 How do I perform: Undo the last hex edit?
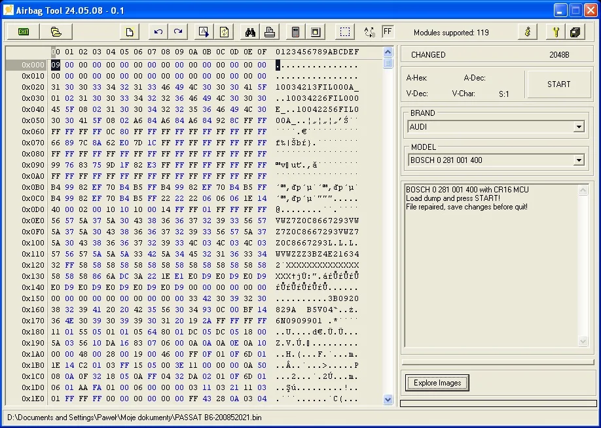(157, 31)
